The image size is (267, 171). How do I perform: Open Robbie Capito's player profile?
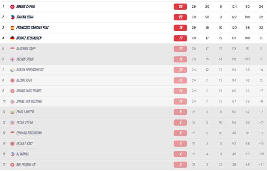click(x=26, y=7)
